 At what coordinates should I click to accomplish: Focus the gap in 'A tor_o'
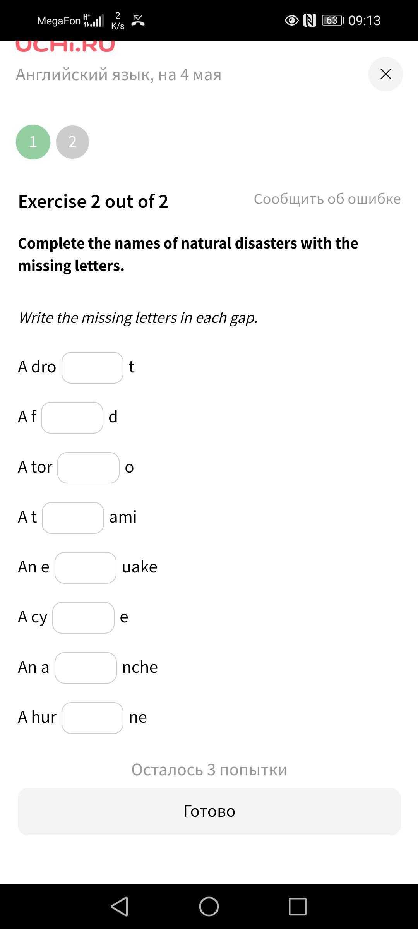pyautogui.click(x=89, y=468)
